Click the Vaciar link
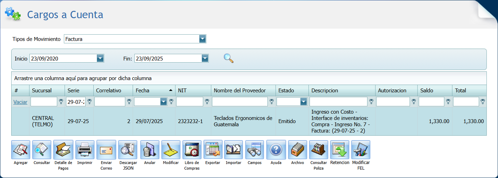The height and width of the screenshot is (178, 498). (20, 102)
